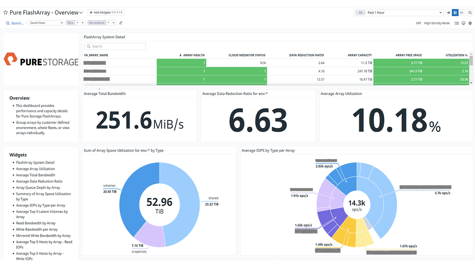Sort table by DATA REDUCTION RATIO column

307,55
